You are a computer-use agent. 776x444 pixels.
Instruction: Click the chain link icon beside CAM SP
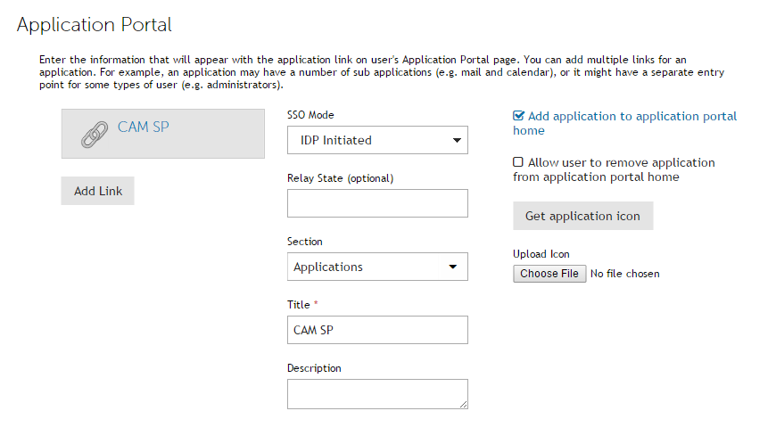click(x=94, y=135)
